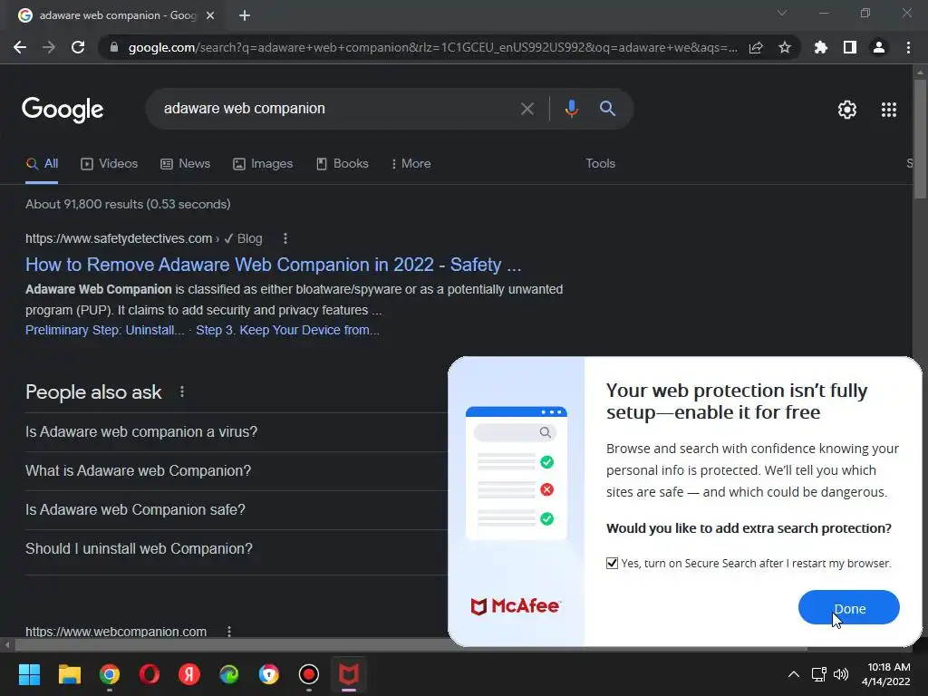
Task: Bookmark this page with the star icon
Action: coord(785,47)
